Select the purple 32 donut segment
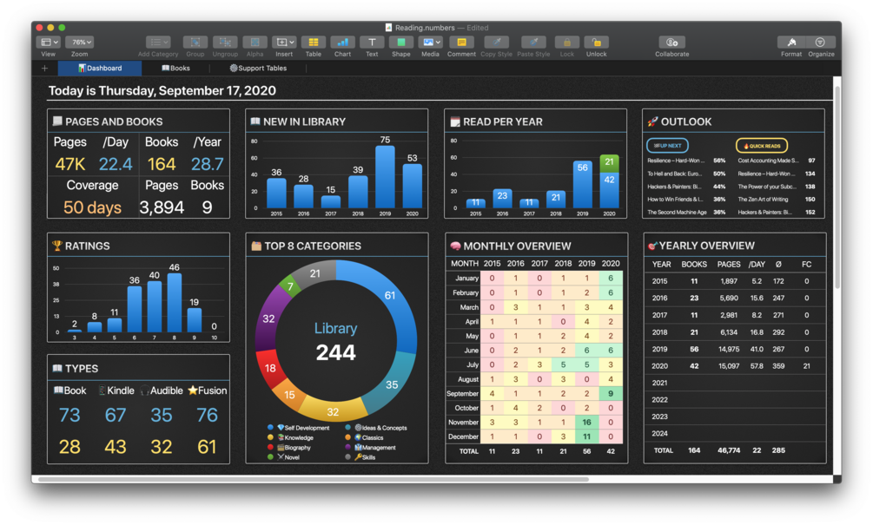 269,318
